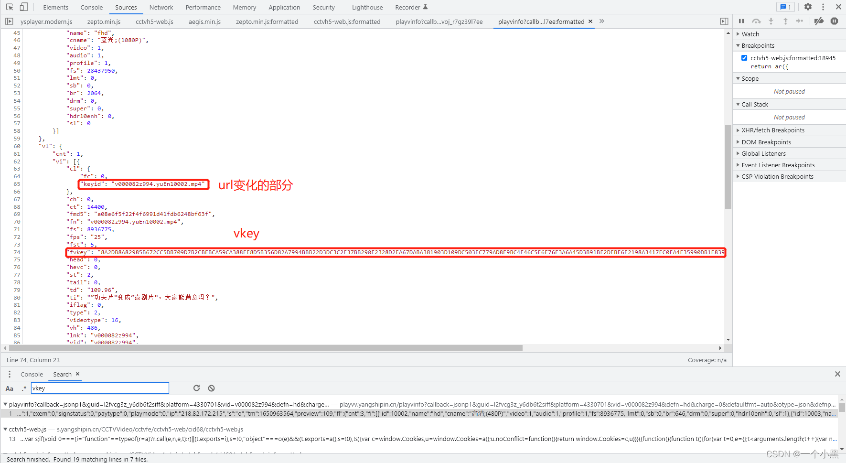
Task: Select the zepto.min.js:formatted tab
Action: click(267, 22)
